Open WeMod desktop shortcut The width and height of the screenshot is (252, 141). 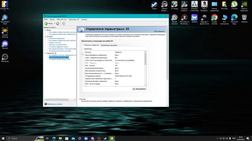tap(194, 19)
